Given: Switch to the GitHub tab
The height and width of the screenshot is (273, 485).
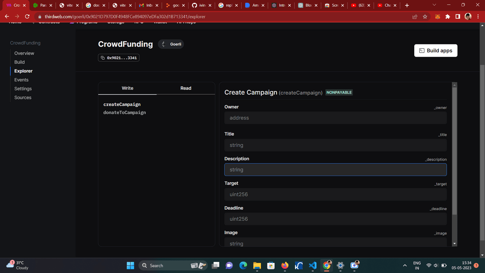Looking at the screenshot, I should (201, 5).
